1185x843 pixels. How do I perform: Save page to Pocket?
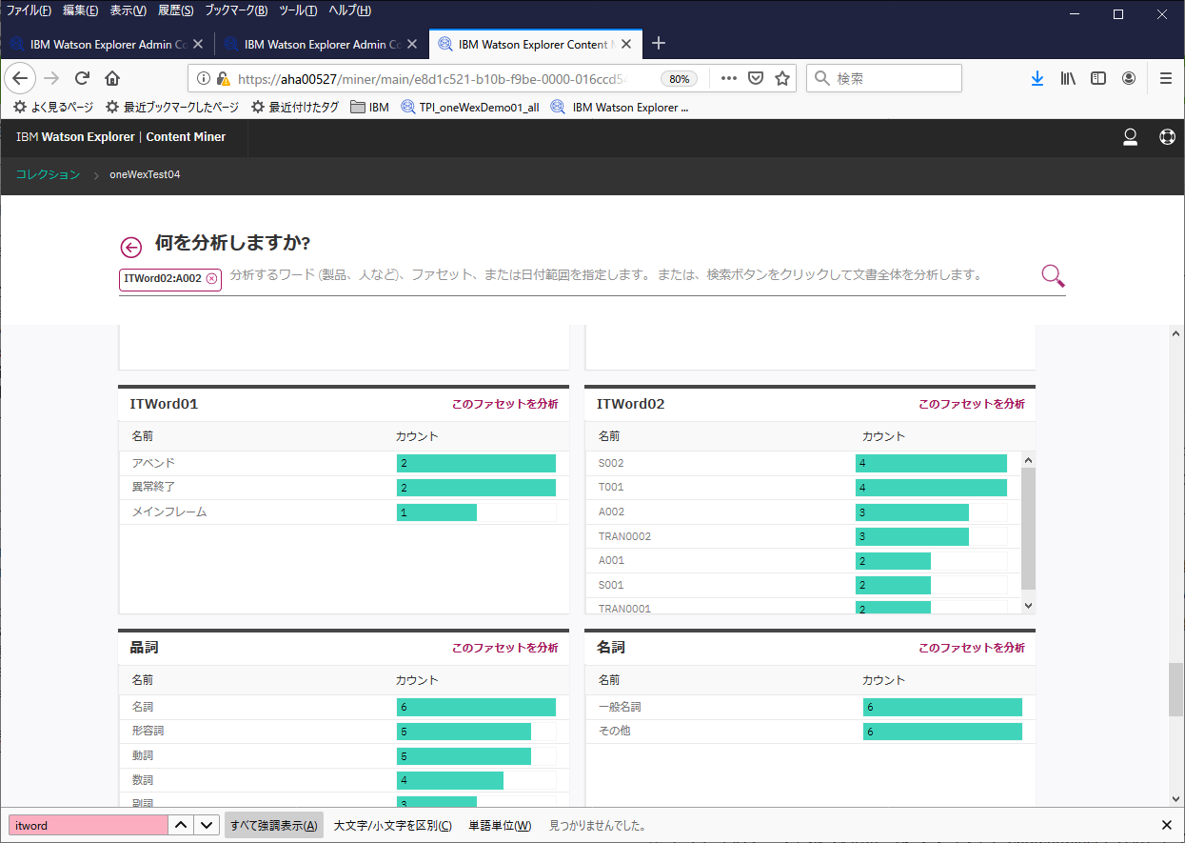tap(756, 78)
